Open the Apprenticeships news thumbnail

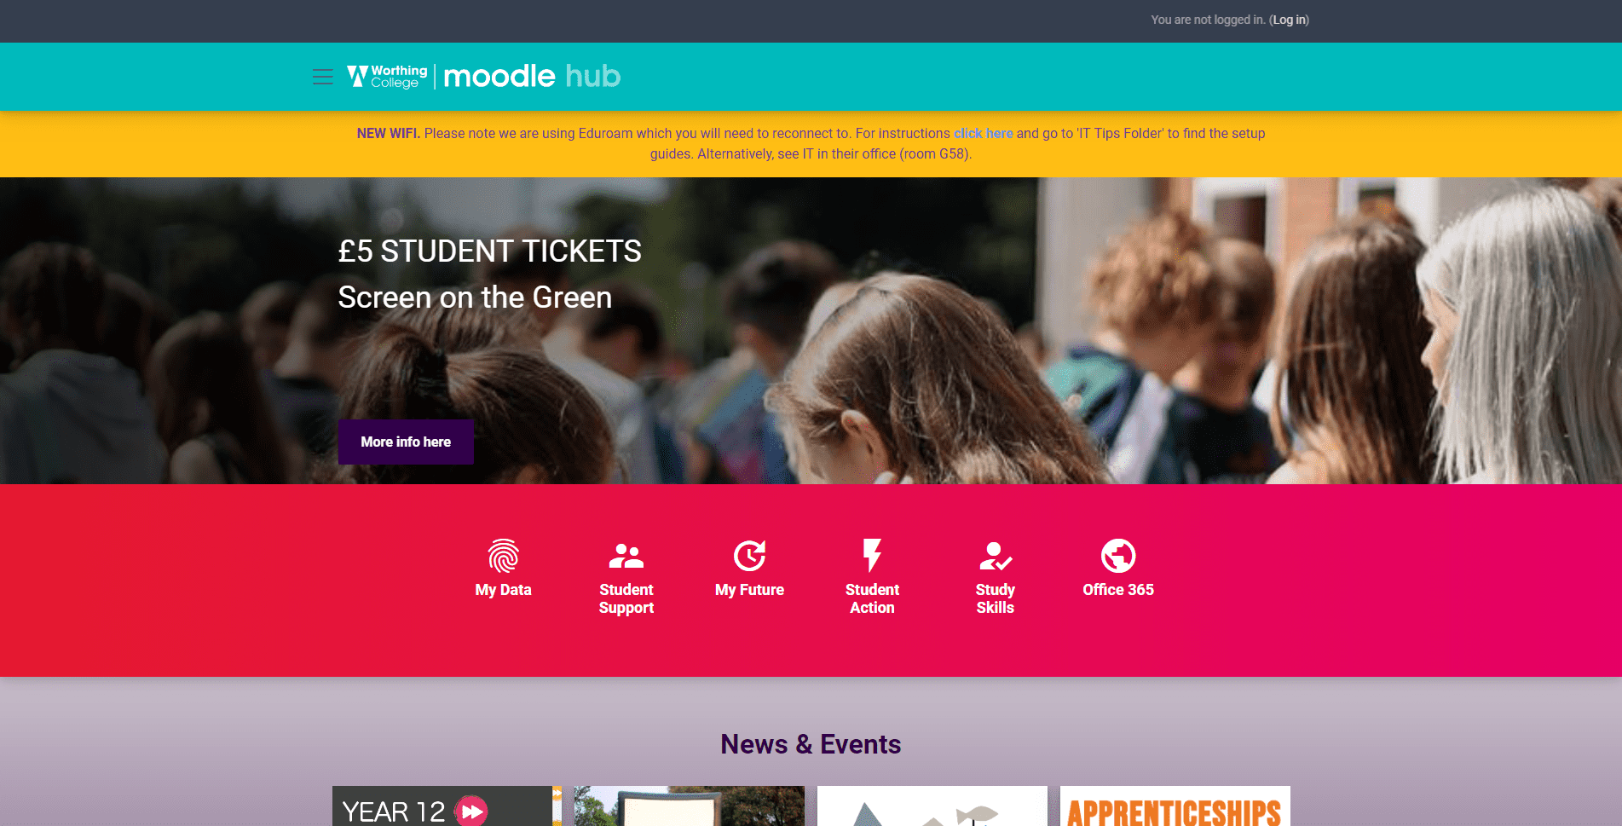pyautogui.click(x=1175, y=806)
